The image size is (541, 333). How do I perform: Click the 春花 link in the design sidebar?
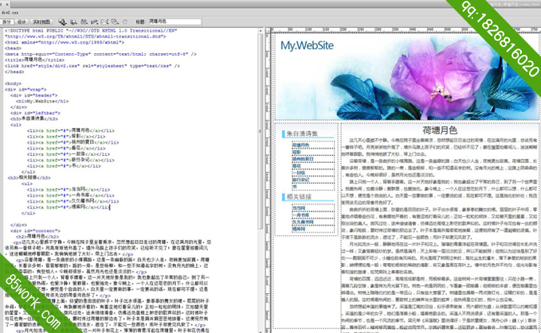296,166
